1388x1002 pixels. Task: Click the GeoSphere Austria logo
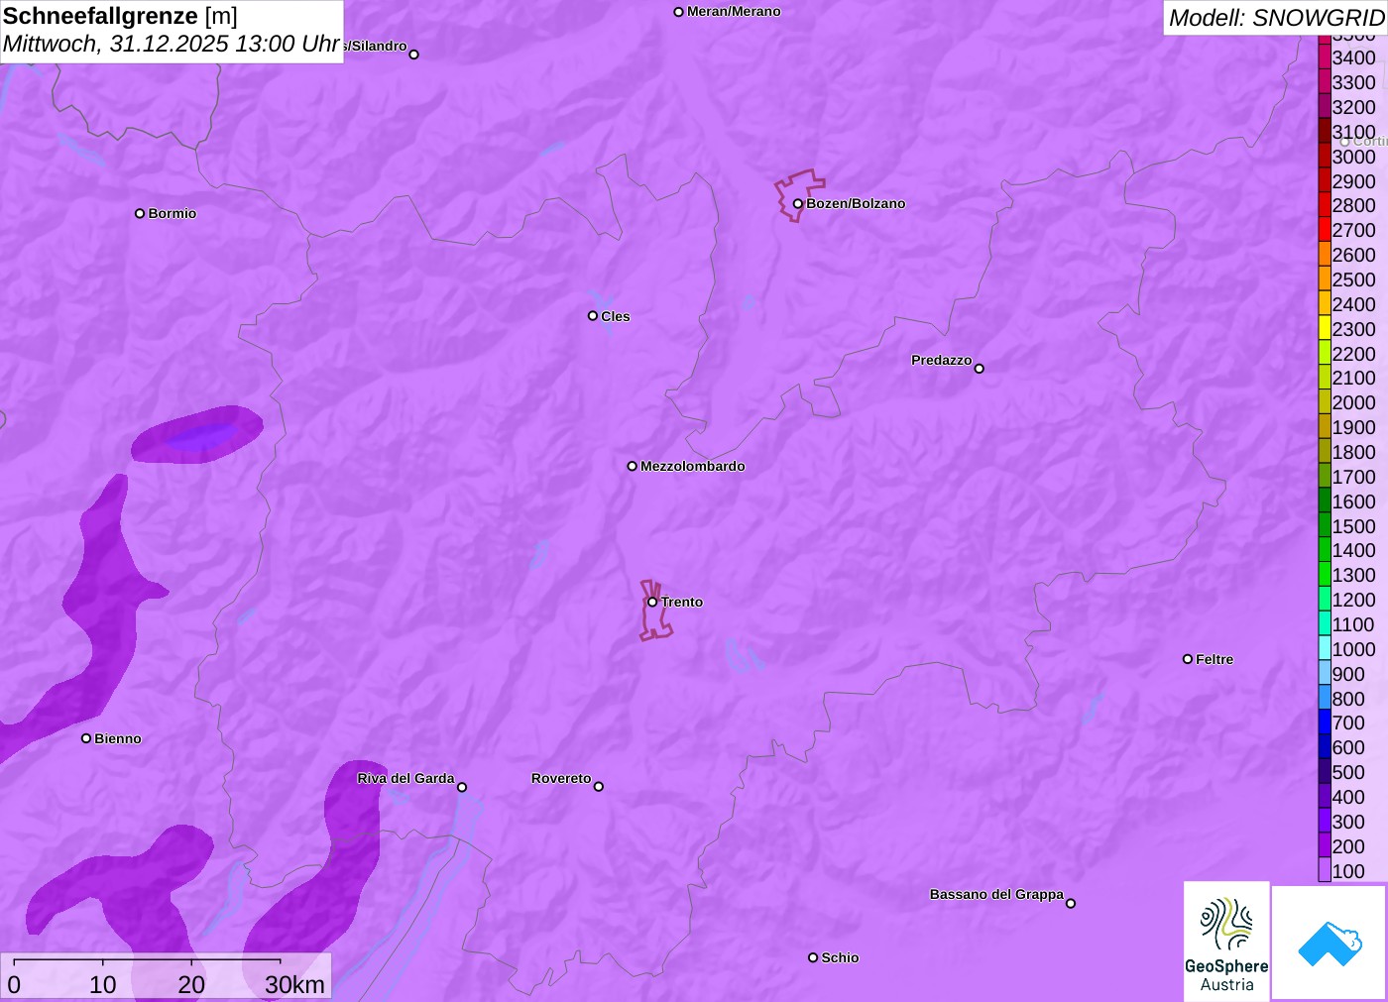pos(1226,942)
